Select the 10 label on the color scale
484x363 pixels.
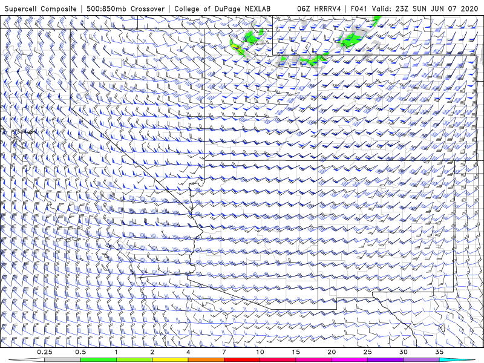tap(260, 352)
